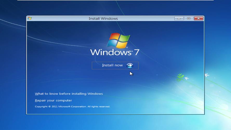Click the Install Windows title text
This screenshot has height=130, width=231.
click(103, 18)
